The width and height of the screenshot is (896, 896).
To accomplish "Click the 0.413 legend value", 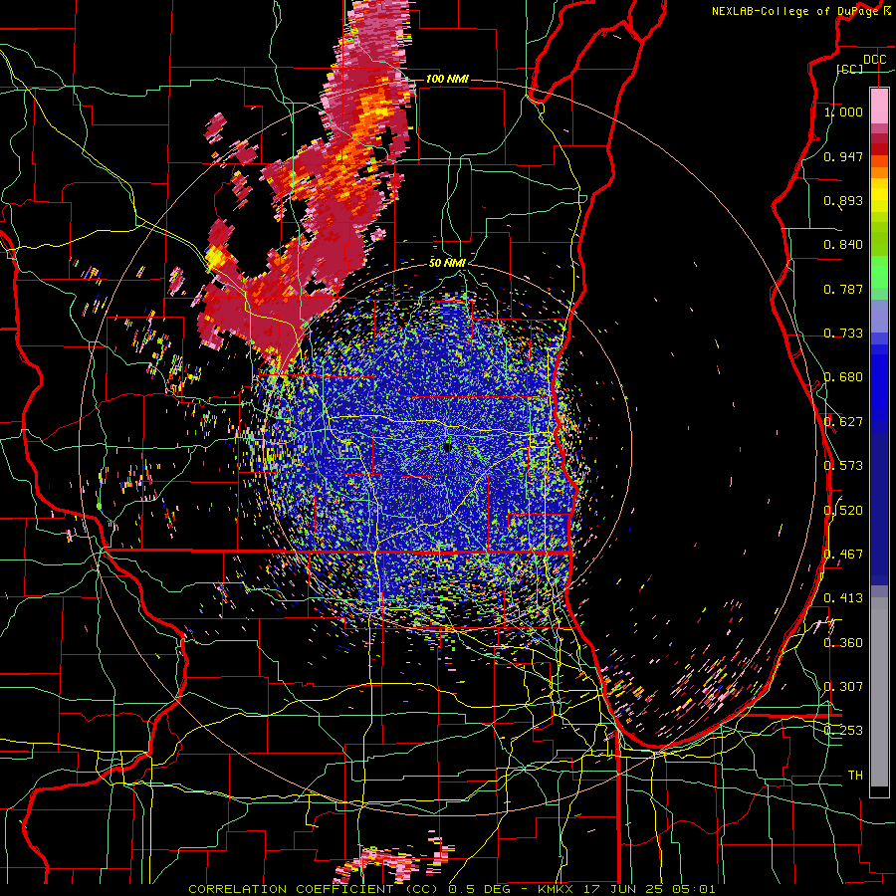I will (x=843, y=598).
